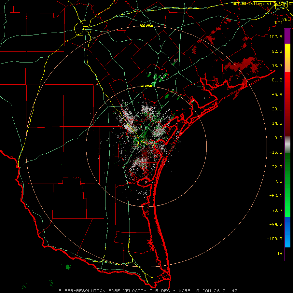Click the Super-Resolution Base Velocity caption

148,291
